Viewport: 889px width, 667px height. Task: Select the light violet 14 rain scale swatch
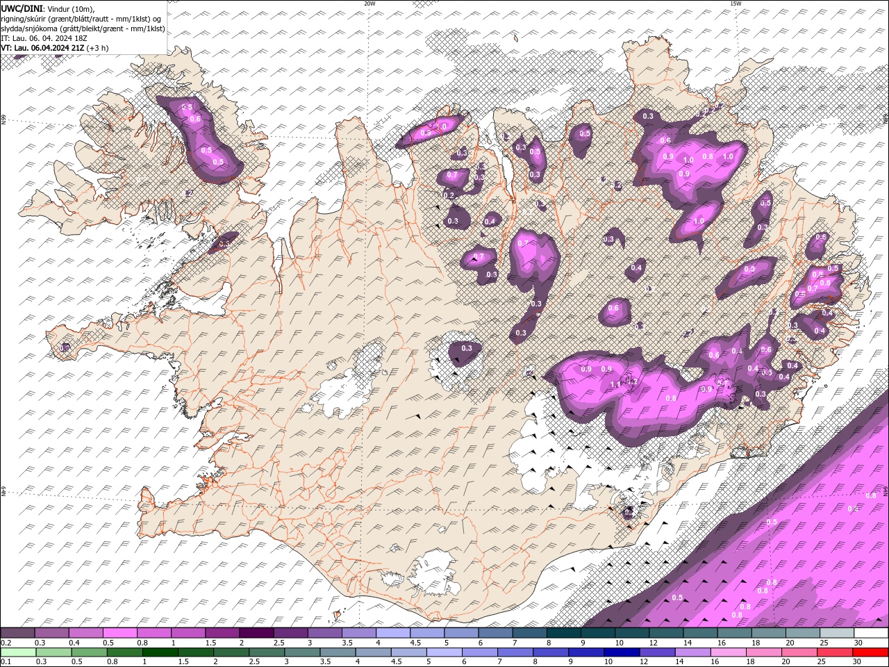pos(692,652)
